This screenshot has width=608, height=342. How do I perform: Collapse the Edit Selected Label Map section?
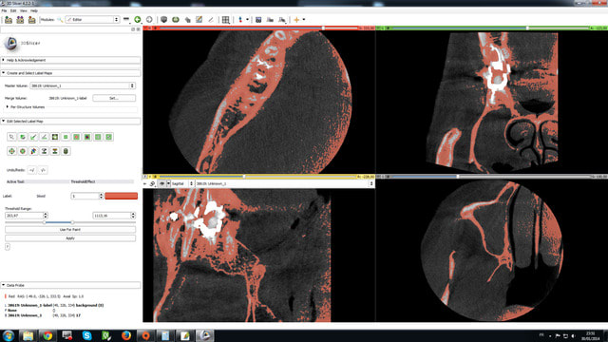[x=70, y=122]
